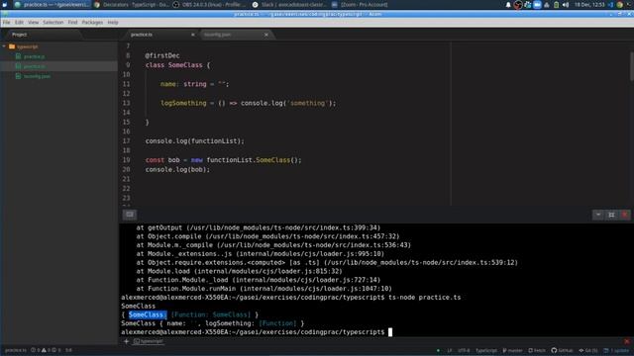
Task: Switch to OBS taskbar window
Action: coord(210,5)
